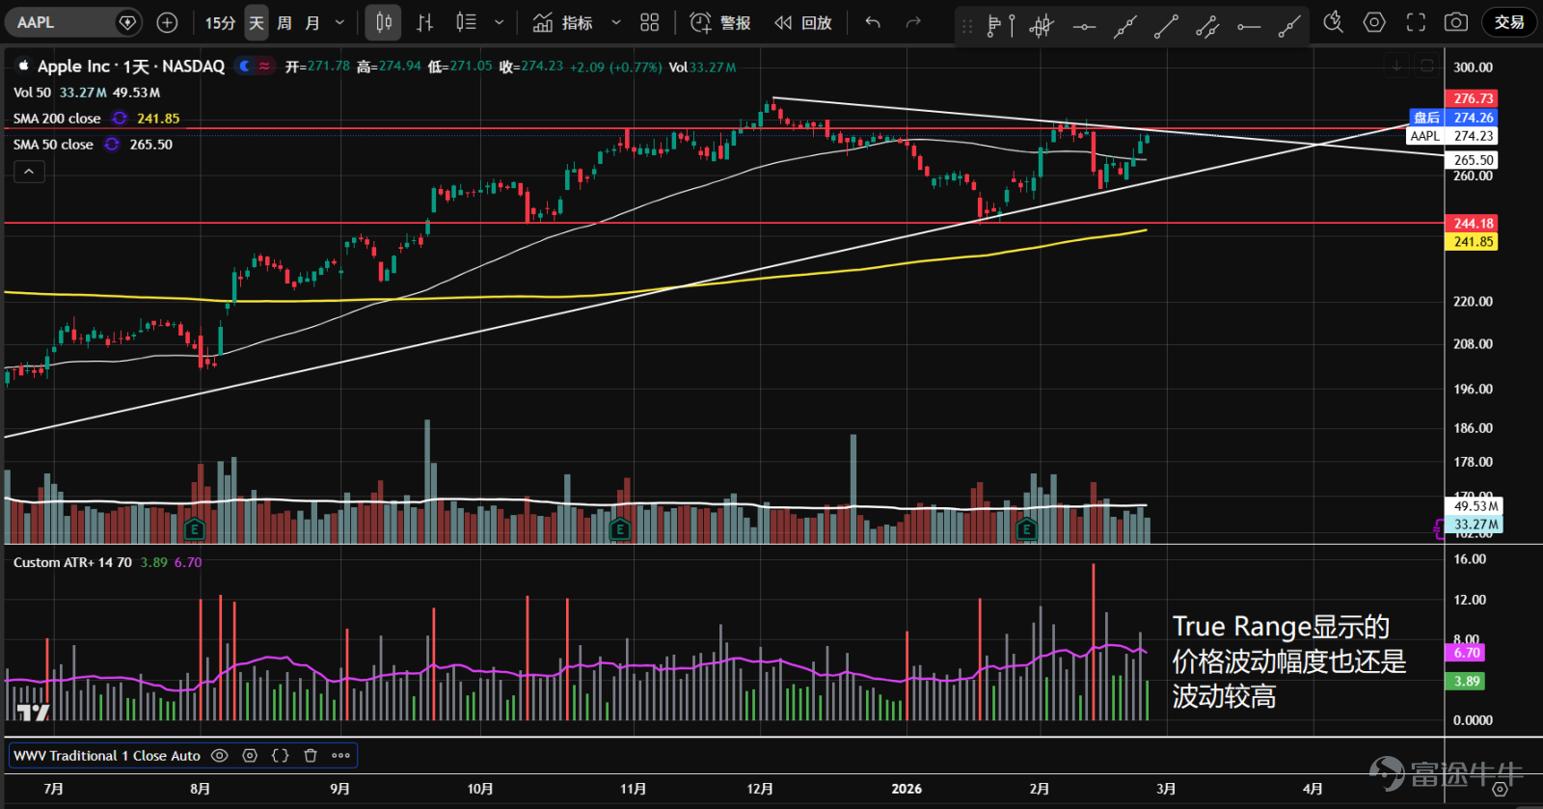Open chart settings hexagon icon
The height and width of the screenshot is (809, 1543).
coord(1374,22)
